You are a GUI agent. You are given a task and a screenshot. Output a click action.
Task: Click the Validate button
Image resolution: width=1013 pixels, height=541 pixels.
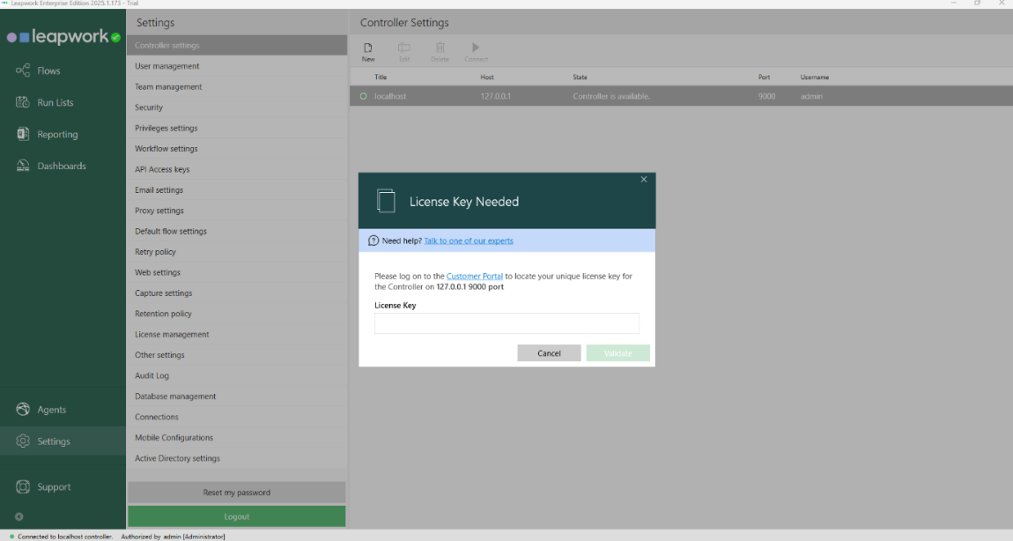point(617,353)
